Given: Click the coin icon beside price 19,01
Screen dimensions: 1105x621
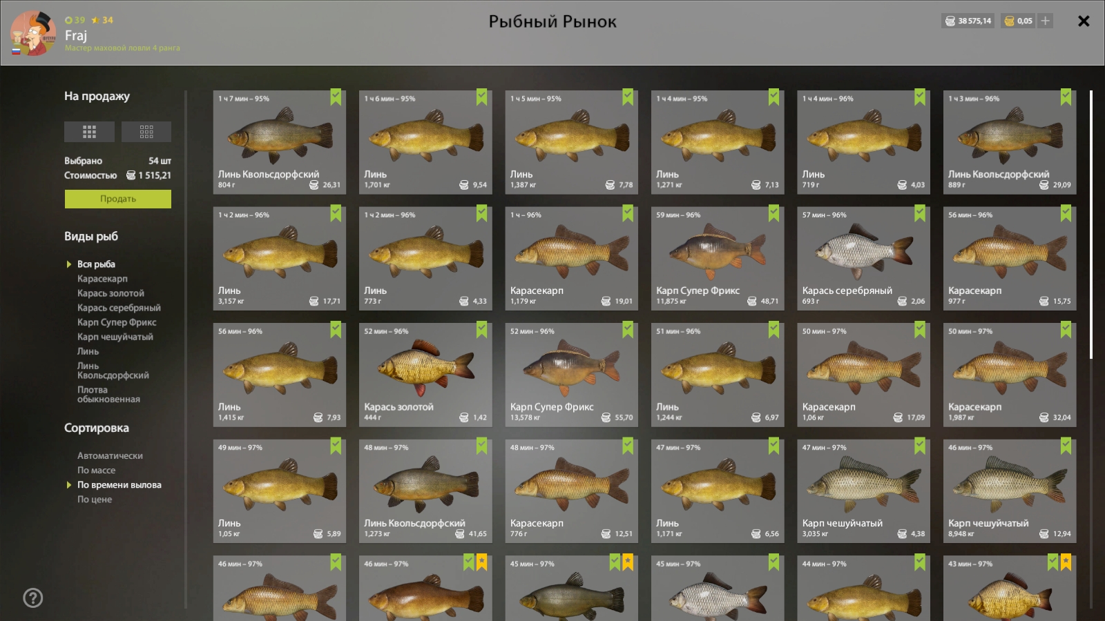Looking at the screenshot, I should tap(606, 301).
